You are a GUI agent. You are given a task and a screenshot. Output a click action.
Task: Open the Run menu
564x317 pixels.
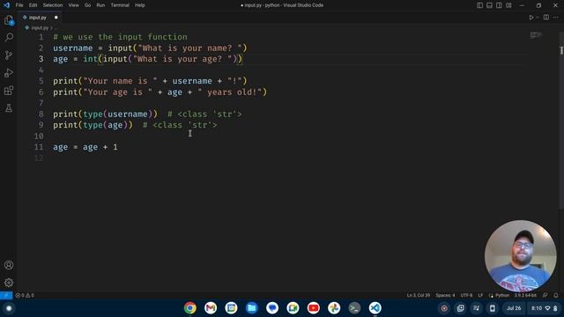[x=100, y=5]
